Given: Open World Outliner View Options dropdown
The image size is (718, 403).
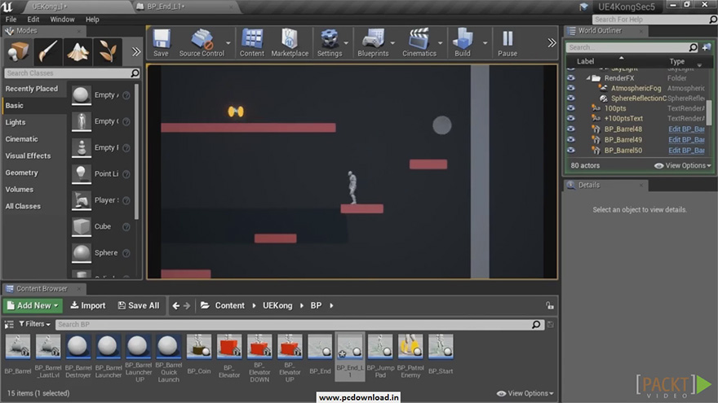Looking at the screenshot, I should (683, 165).
